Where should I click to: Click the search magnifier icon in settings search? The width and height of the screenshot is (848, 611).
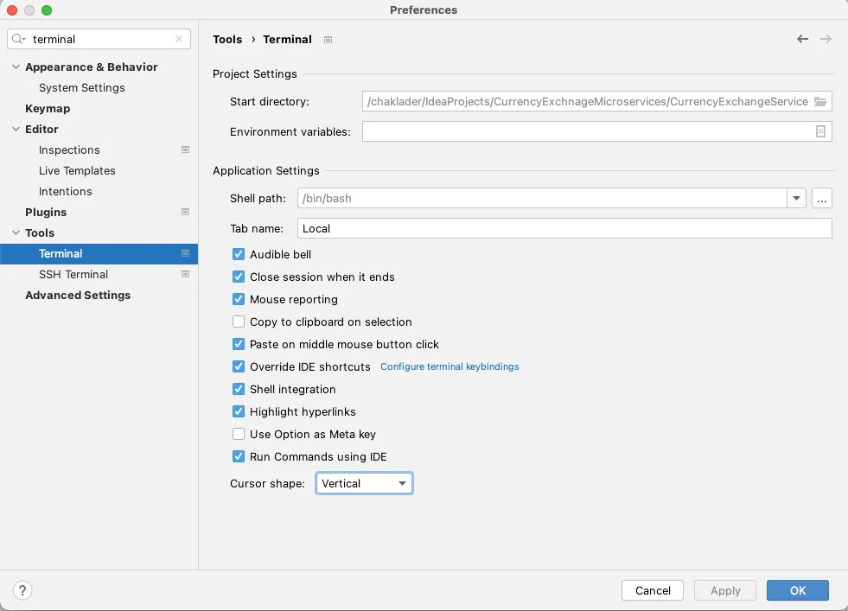pyautogui.click(x=19, y=40)
